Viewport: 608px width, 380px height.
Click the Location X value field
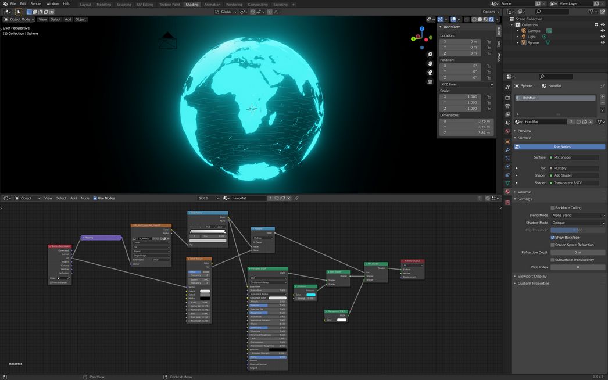460,41
